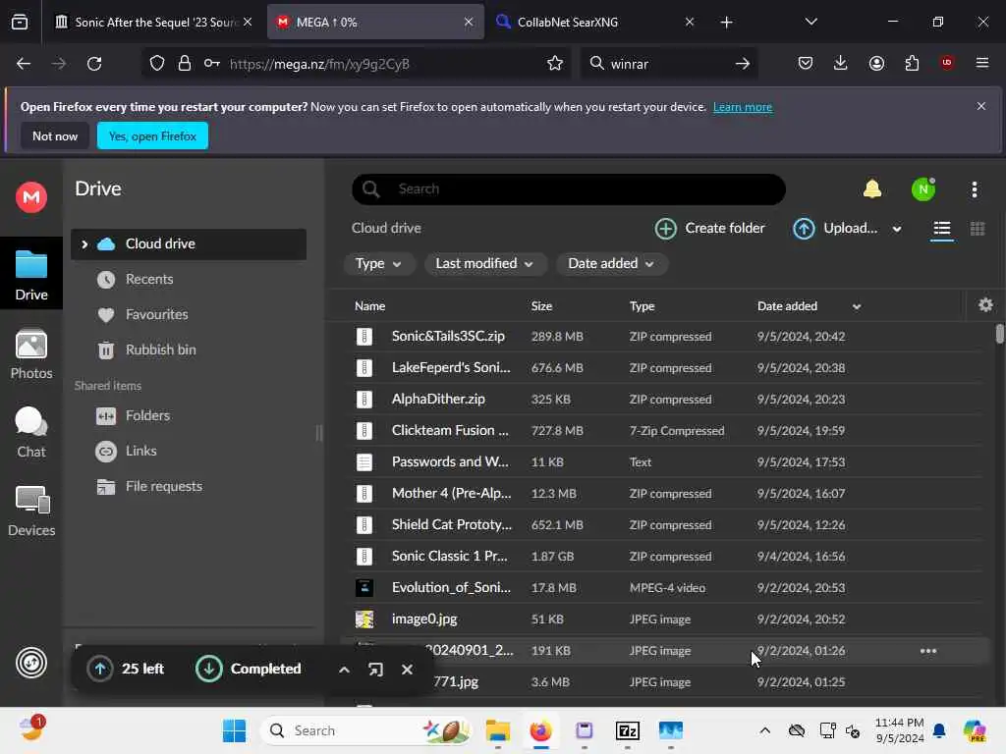Screen dimensions: 1006x754
Task: Open the Firefox View icon
Action: 20,22
